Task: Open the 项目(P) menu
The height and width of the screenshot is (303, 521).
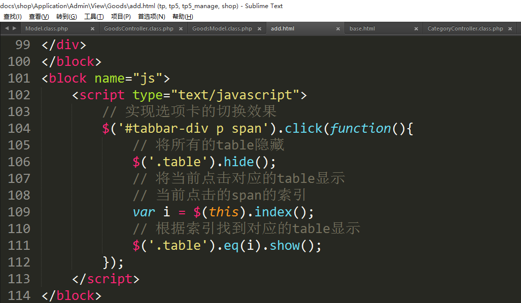Action: coord(121,17)
